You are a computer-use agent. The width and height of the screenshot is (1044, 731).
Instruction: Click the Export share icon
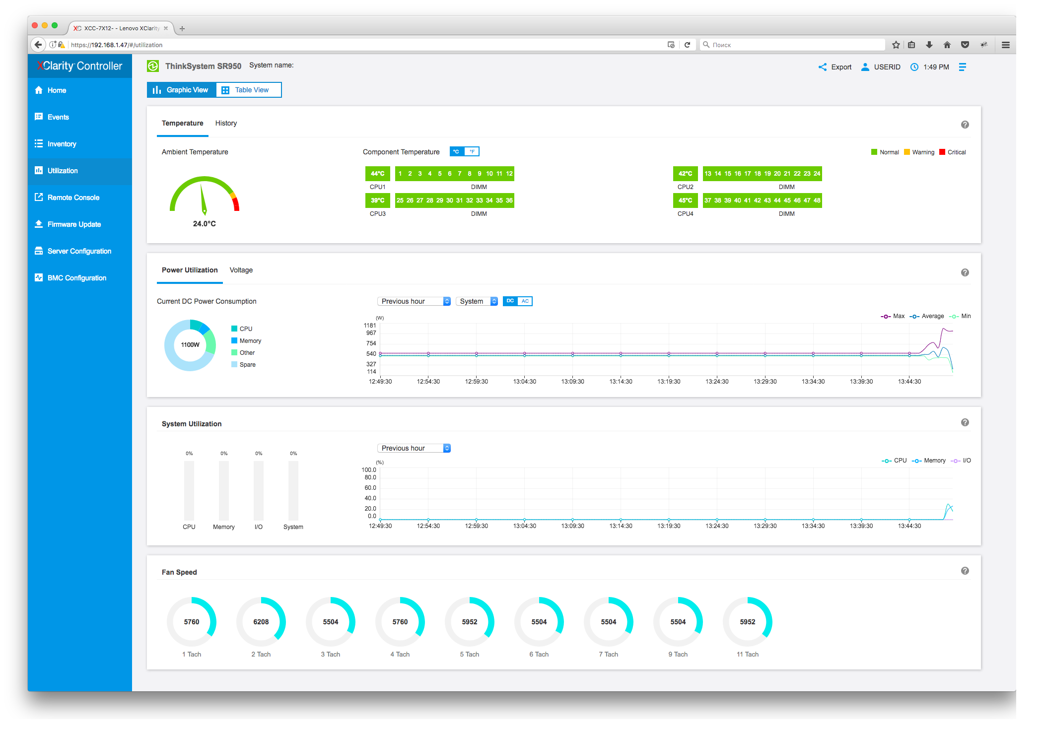coord(823,67)
